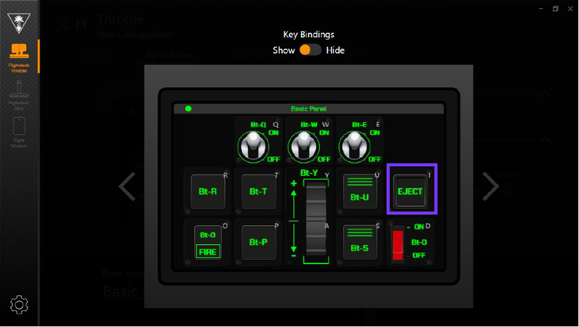Collapse the lower right section chevron

click(x=544, y=140)
